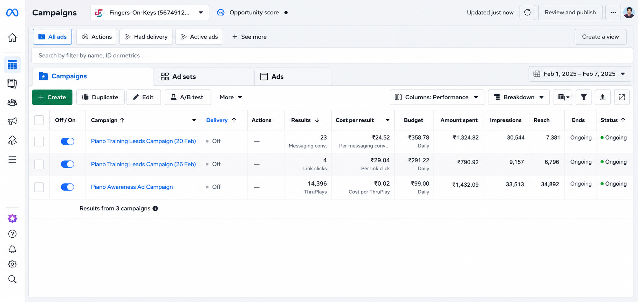Screen dimensions: 638x302
Task: Click the Create a view button
Action: click(600, 37)
